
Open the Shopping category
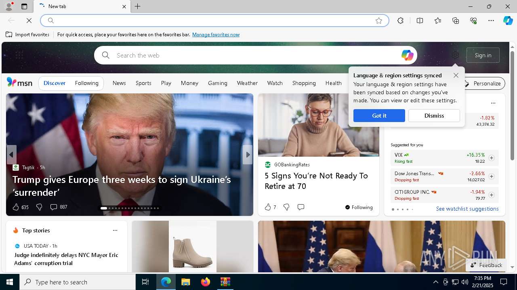304,83
